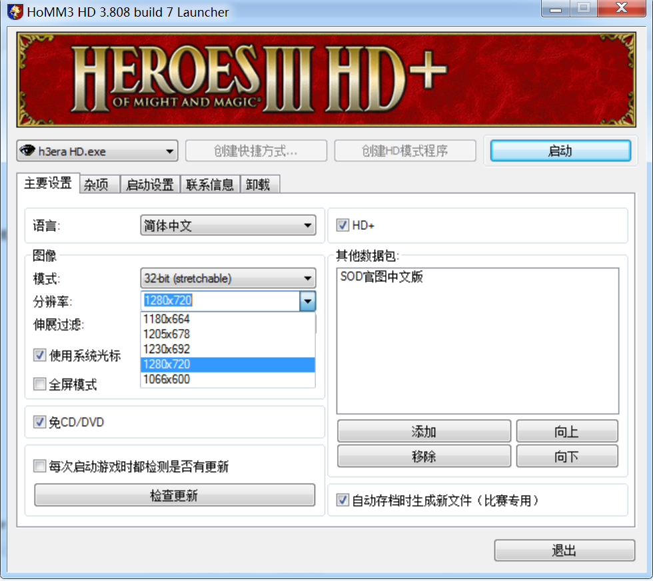Collapse the 分辨率 dropdown arrow

[x=307, y=300]
